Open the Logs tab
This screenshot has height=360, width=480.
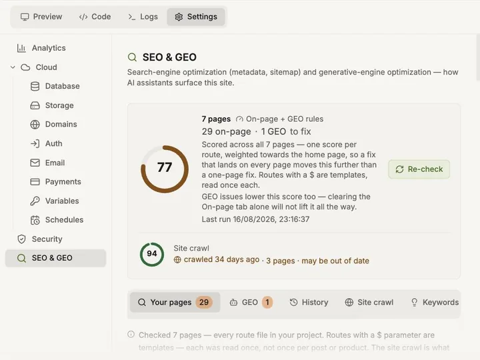(x=143, y=17)
